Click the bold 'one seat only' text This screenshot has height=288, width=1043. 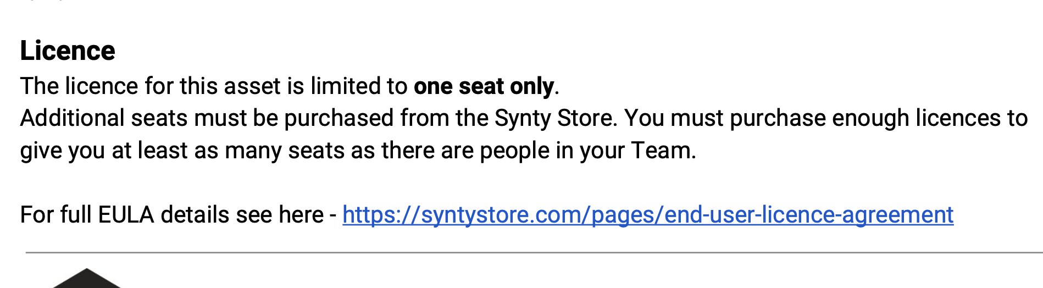click(x=484, y=86)
